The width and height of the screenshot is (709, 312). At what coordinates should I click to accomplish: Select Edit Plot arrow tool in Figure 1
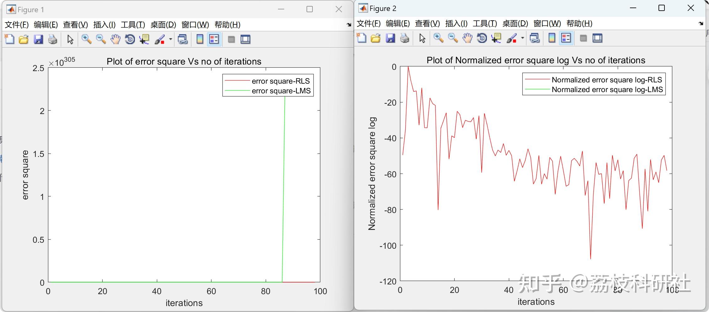(x=70, y=39)
